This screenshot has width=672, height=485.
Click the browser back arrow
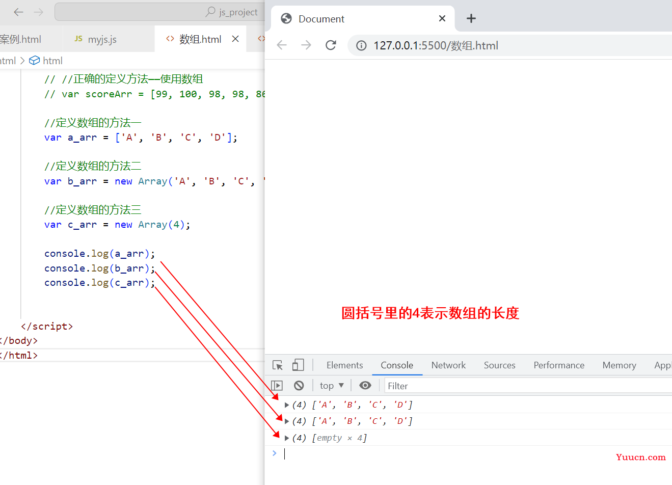point(282,45)
